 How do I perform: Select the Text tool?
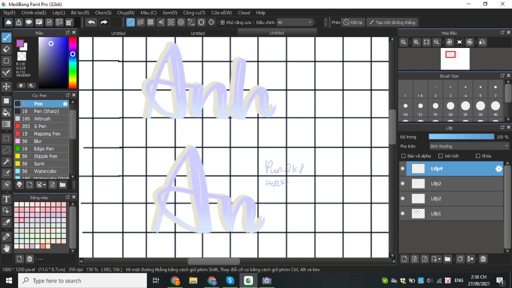coord(6,199)
